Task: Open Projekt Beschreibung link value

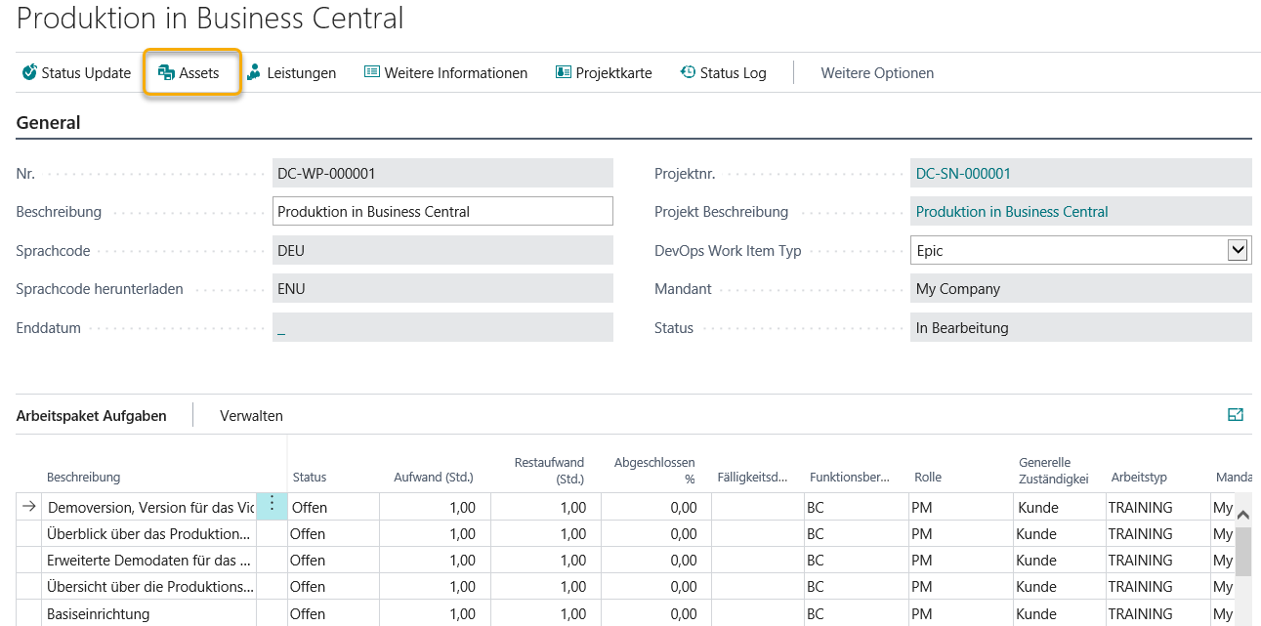Action: pos(1012,212)
